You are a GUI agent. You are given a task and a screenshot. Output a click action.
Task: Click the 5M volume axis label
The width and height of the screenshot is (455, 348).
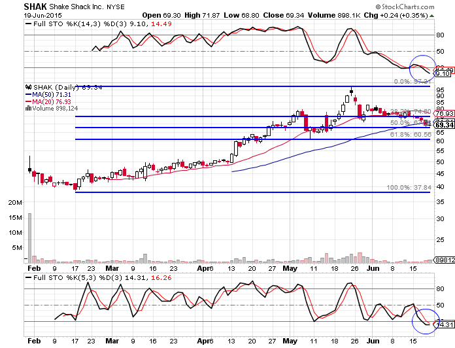[17, 248]
